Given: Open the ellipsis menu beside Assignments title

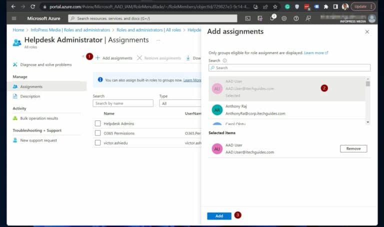Looking at the screenshot, I should coord(158,40).
